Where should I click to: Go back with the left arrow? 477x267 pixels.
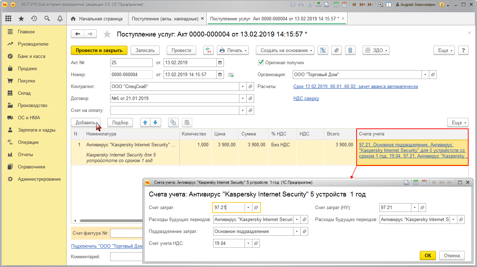78,34
